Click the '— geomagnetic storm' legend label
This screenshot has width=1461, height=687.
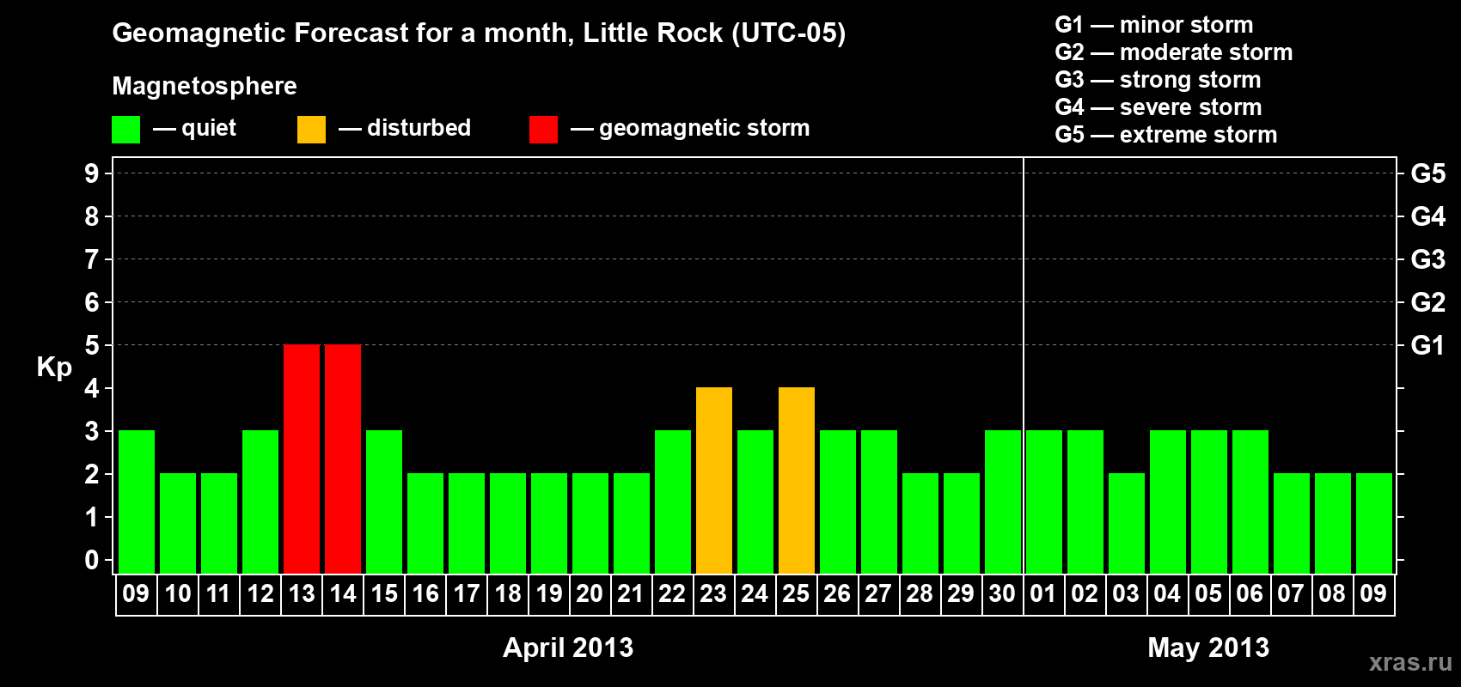click(x=690, y=129)
